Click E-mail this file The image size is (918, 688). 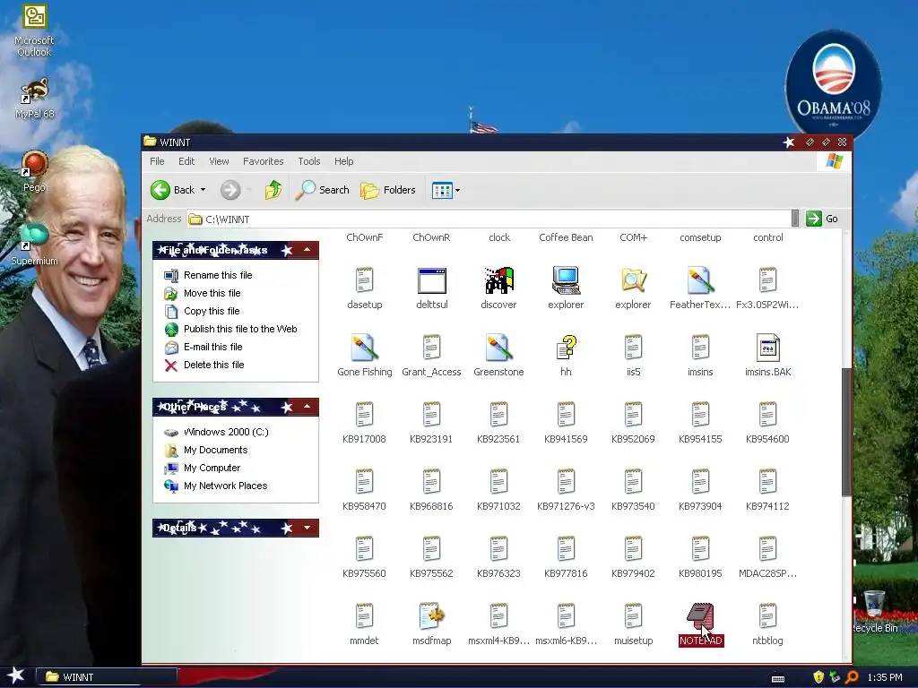[x=204, y=347]
